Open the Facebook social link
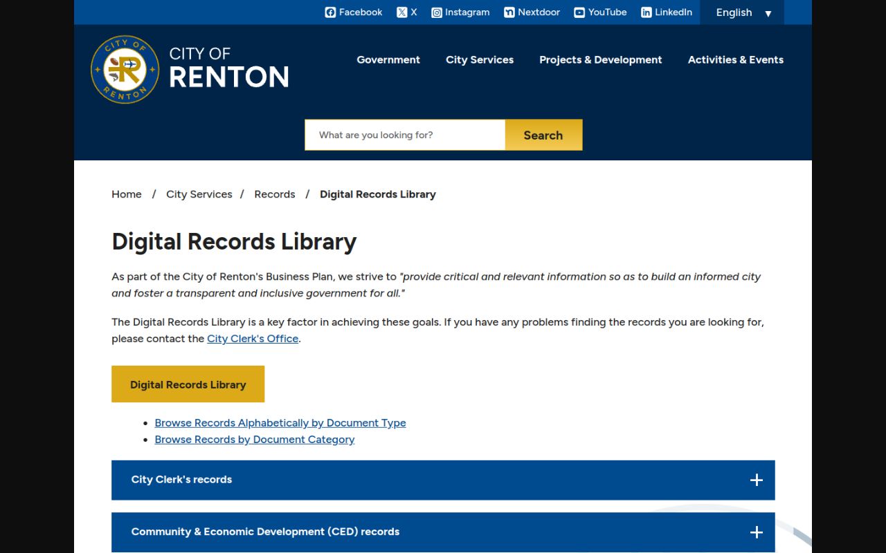The image size is (886, 553). tap(354, 12)
